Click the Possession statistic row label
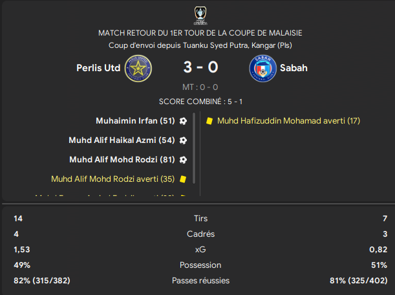This screenshot has width=395, height=295. tap(200, 265)
